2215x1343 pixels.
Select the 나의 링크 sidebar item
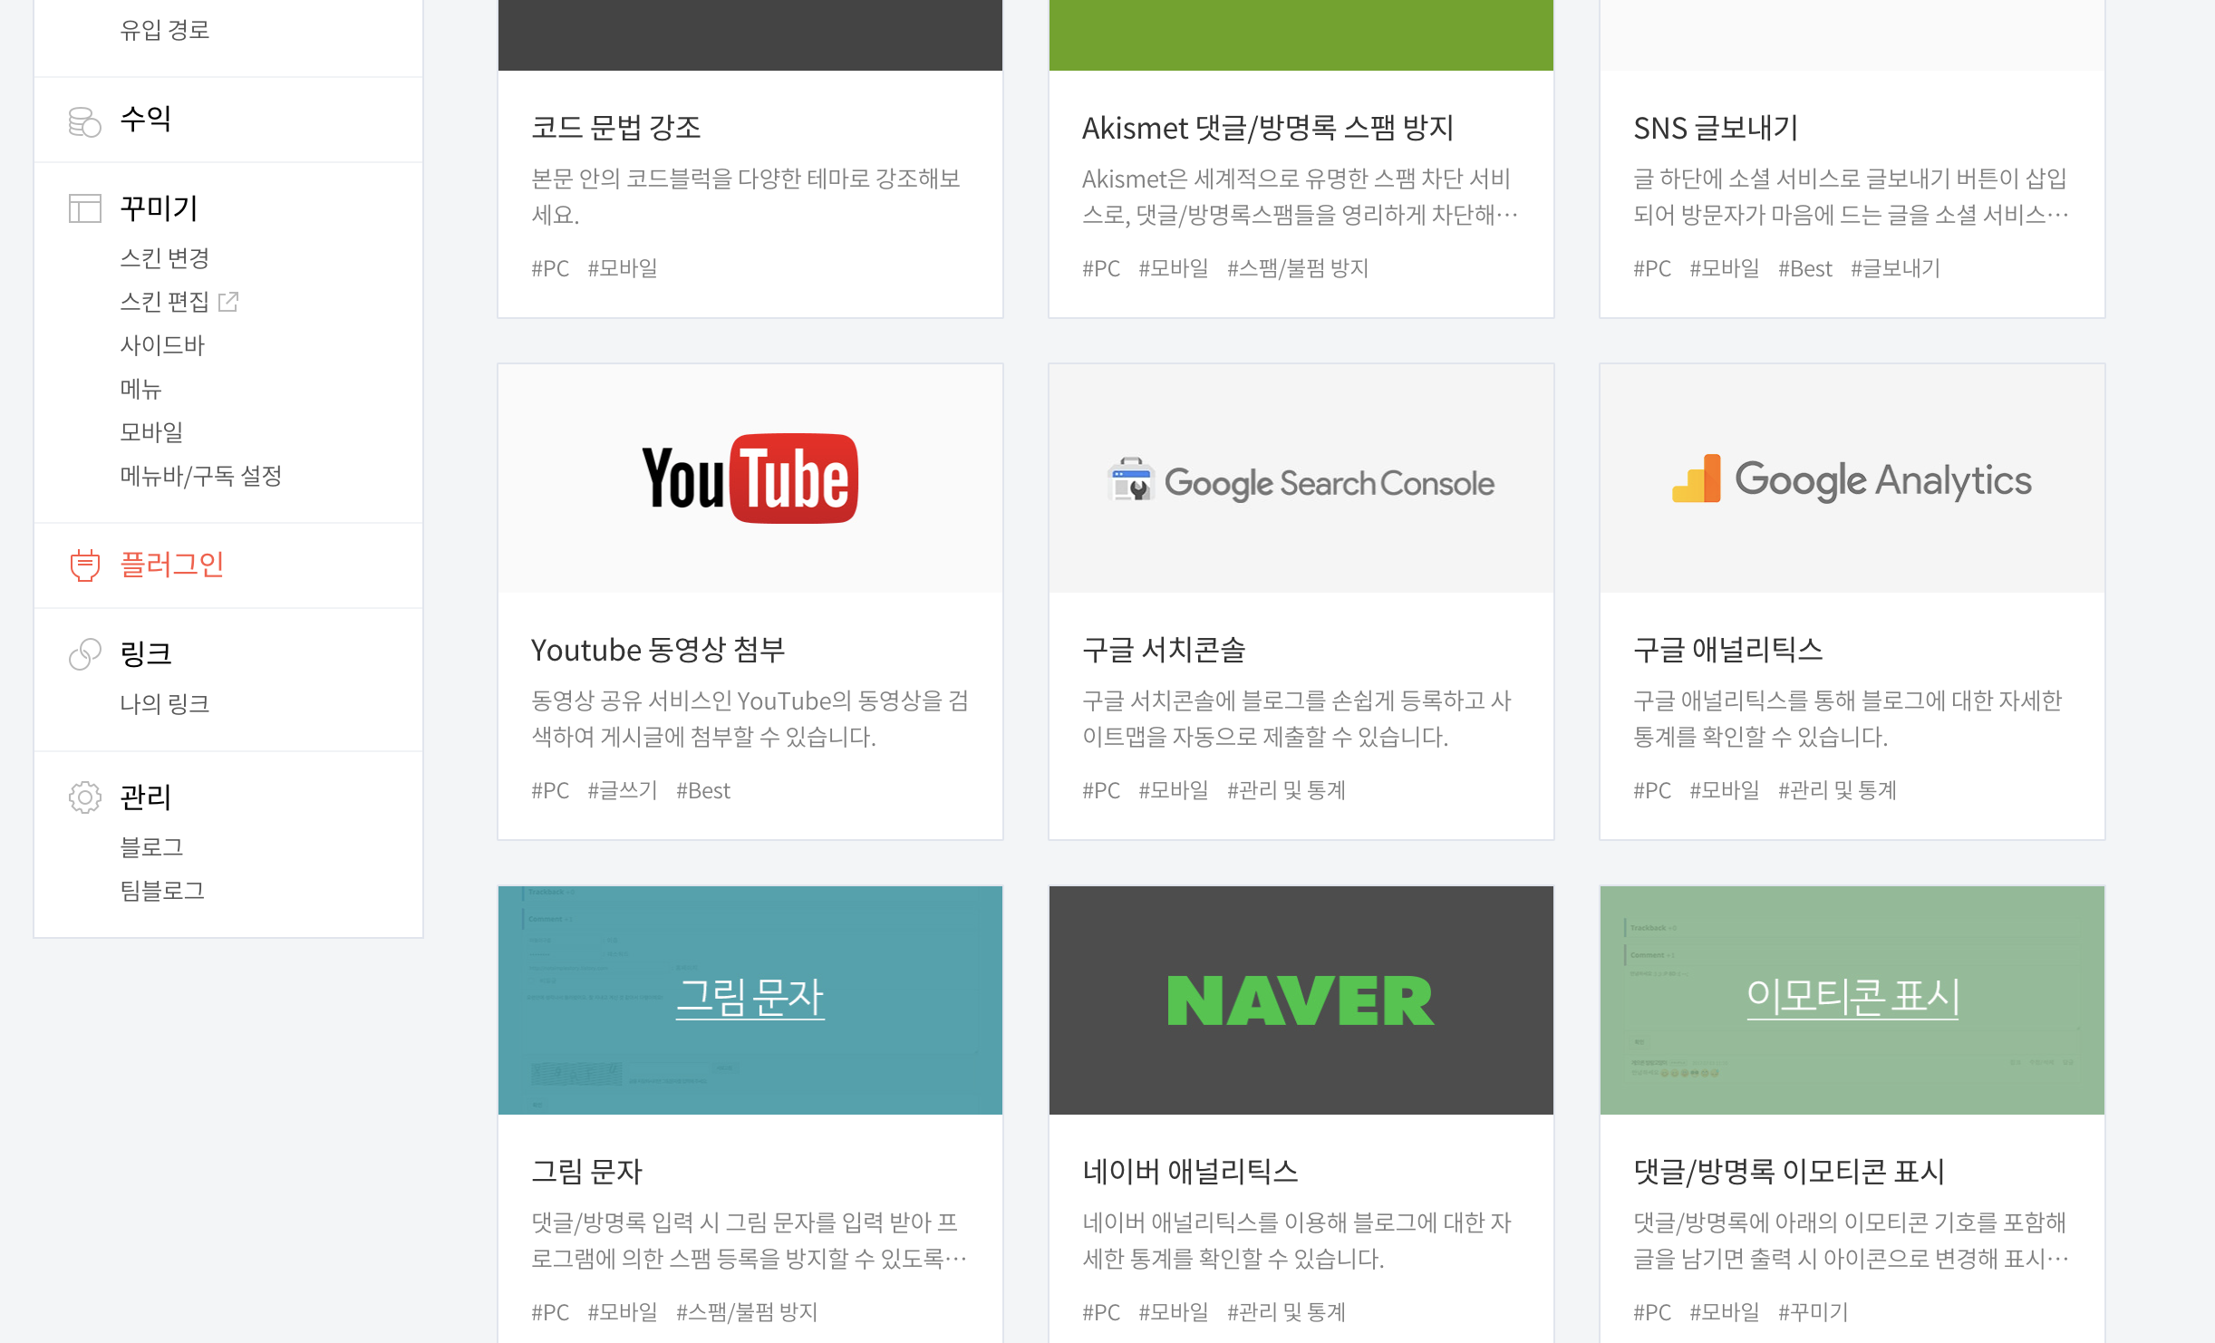(x=164, y=704)
